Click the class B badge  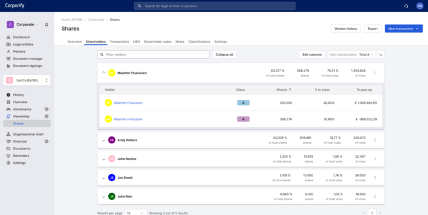(x=243, y=103)
